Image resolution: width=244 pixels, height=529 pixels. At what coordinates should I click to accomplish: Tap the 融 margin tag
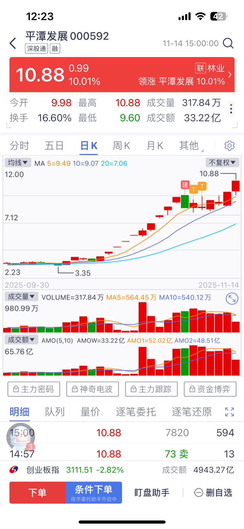pos(55,49)
